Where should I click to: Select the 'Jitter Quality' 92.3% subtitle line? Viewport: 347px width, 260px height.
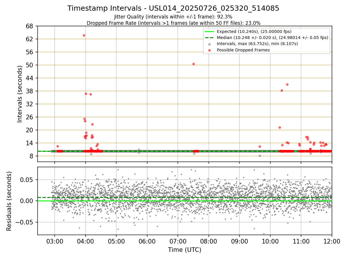[x=173, y=17]
